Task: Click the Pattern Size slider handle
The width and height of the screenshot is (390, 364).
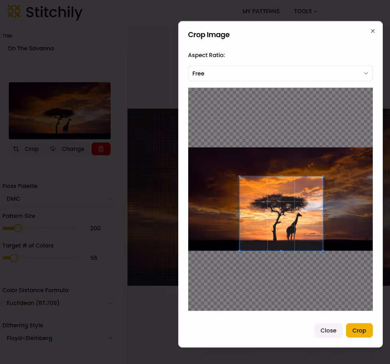Action: click(x=18, y=228)
